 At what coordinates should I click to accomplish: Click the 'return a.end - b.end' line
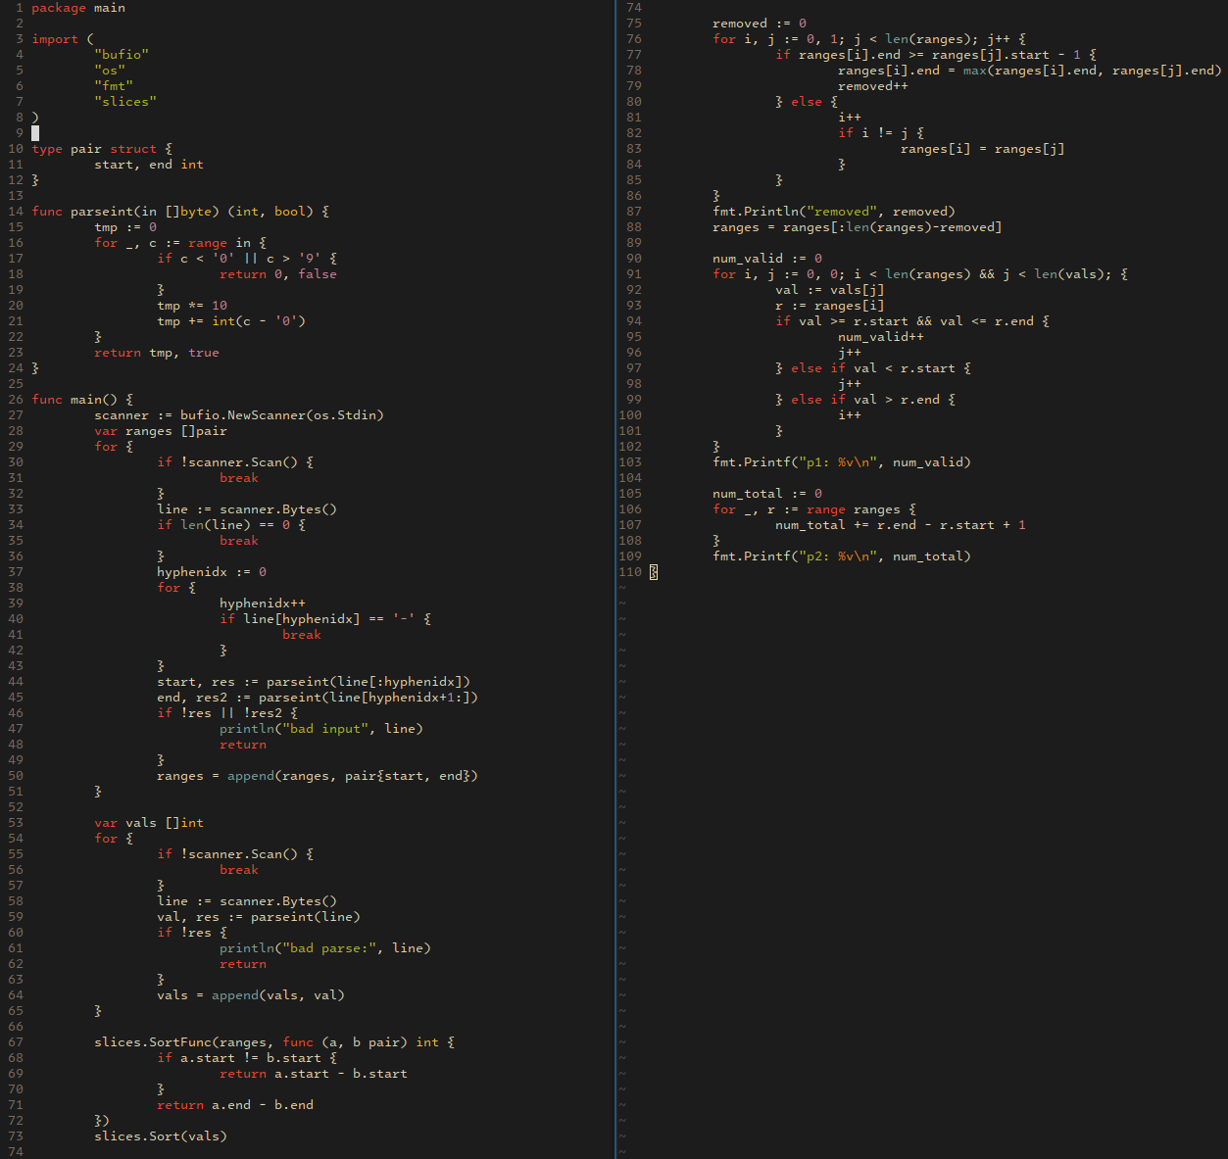(x=235, y=1105)
